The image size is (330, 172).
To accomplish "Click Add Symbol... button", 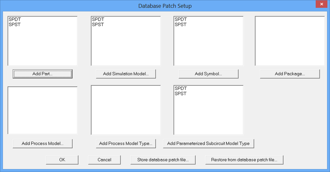I will point(209,74).
